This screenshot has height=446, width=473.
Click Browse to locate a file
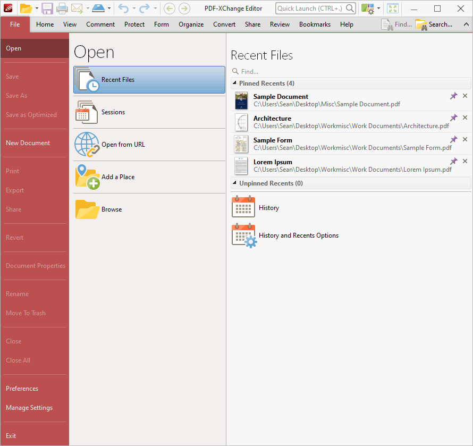tap(149, 209)
